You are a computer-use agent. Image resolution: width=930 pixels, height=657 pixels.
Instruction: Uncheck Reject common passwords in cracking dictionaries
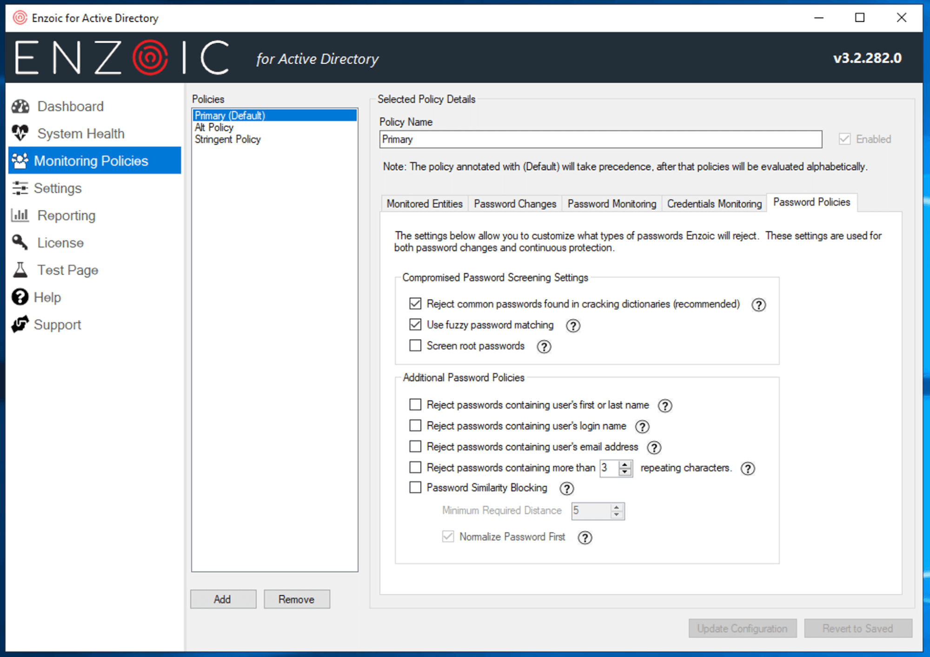415,304
